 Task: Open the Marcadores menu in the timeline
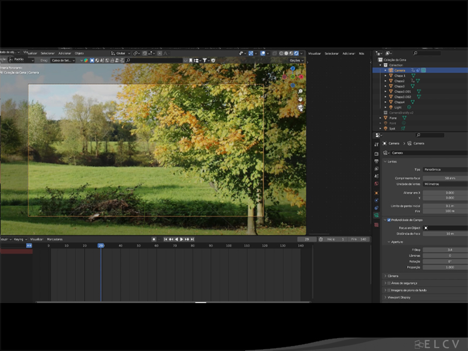[x=54, y=239]
